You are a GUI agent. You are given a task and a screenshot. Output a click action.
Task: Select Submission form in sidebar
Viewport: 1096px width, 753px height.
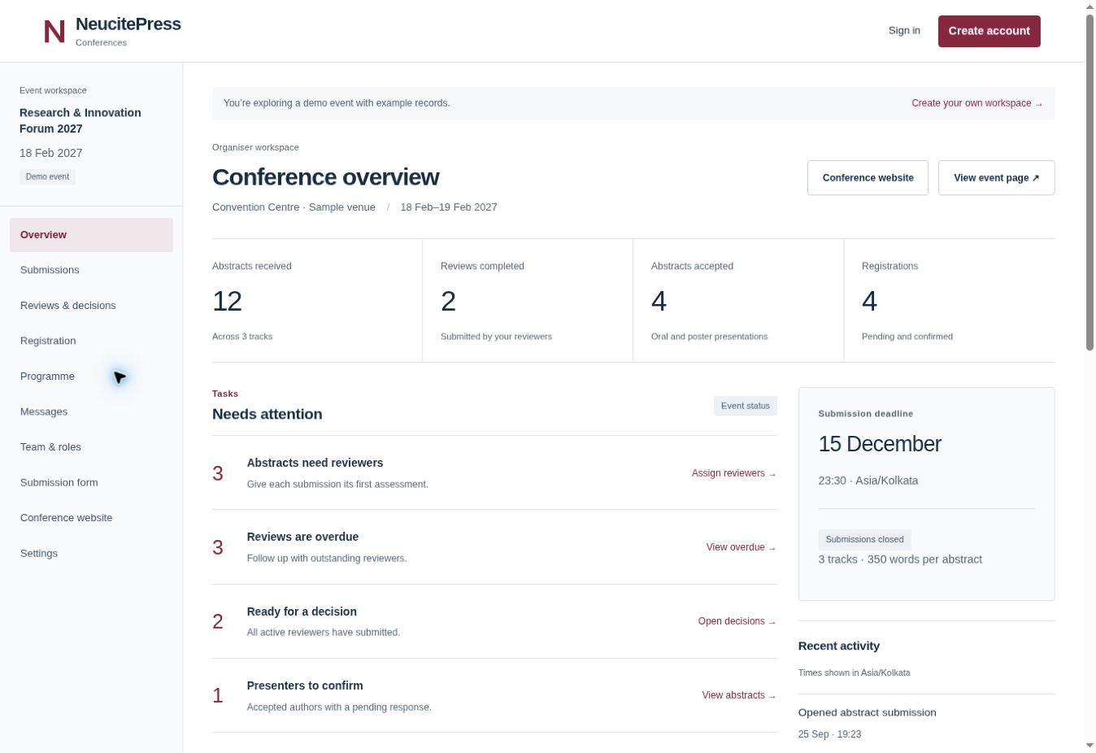91,482
